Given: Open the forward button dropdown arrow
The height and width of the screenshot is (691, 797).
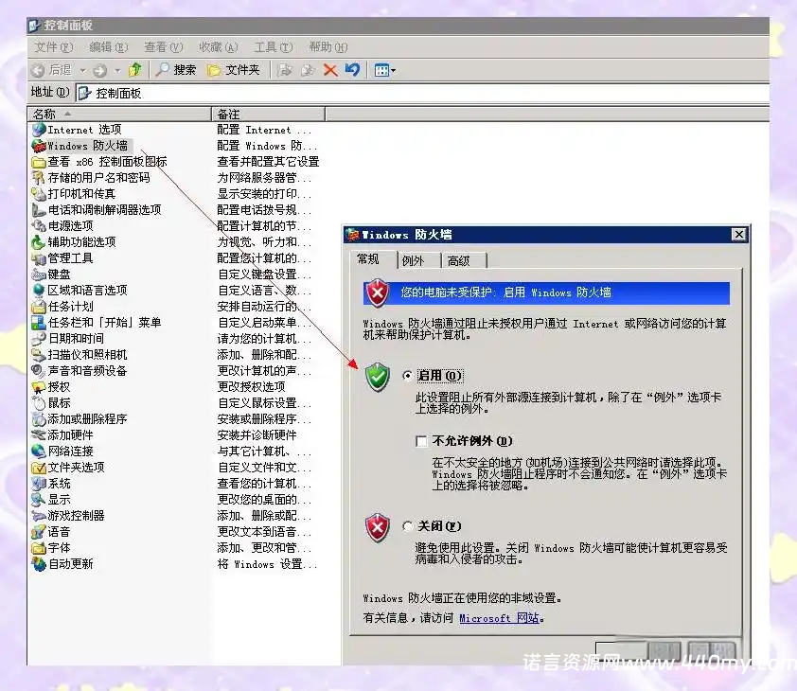Looking at the screenshot, I should click(117, 70).
